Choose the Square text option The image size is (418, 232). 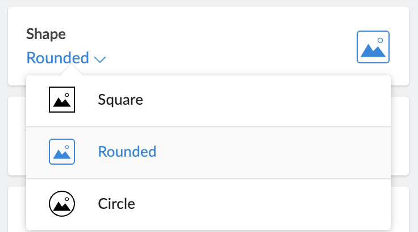(x=120, y=100)
